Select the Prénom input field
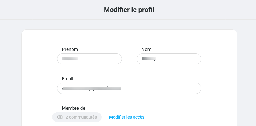Screen dimensions: 256x126 coord(89,59)
